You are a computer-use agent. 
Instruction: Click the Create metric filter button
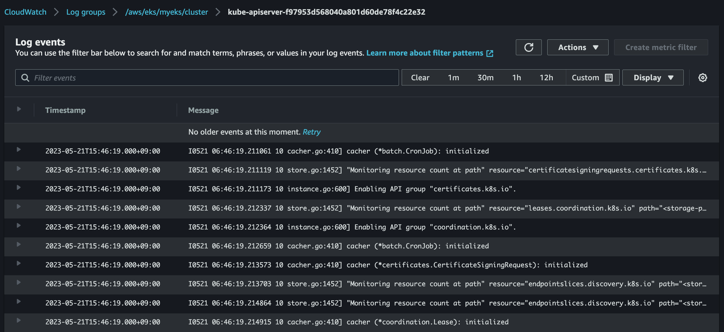pyautogui.click(x=661, y=47)
